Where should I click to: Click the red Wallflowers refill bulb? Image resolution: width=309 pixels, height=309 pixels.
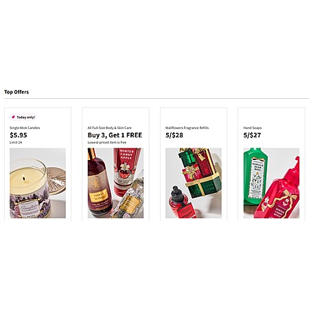click(x=182, y=203)
